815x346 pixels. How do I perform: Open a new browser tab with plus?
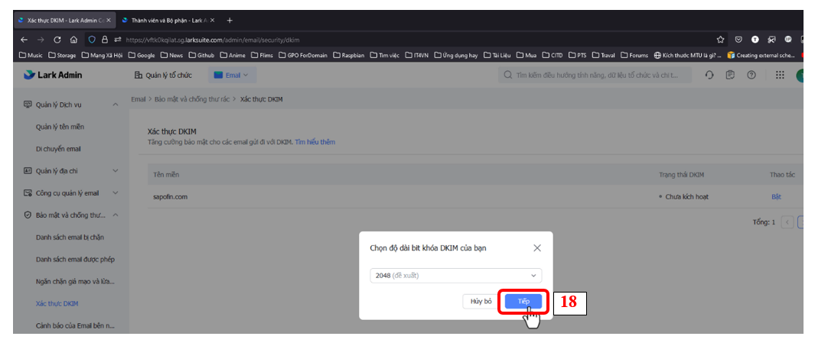[230, 20]
